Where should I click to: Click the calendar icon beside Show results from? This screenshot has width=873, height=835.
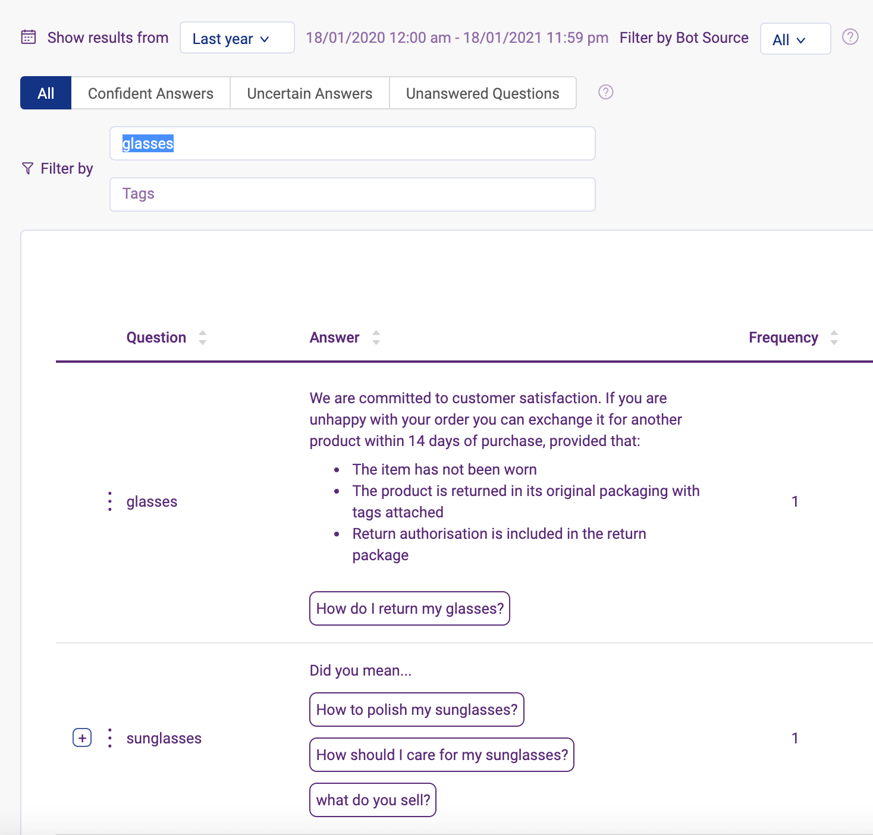pos(29,37)
